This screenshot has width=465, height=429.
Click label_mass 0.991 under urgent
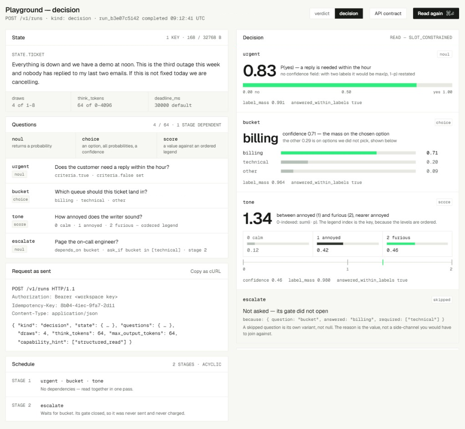point(263,103)
